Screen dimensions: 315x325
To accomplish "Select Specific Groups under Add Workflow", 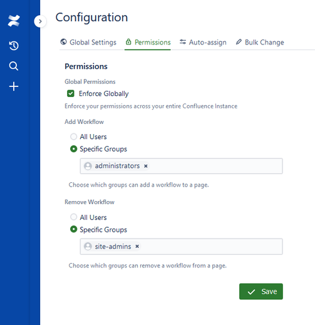I will point(73,149).
